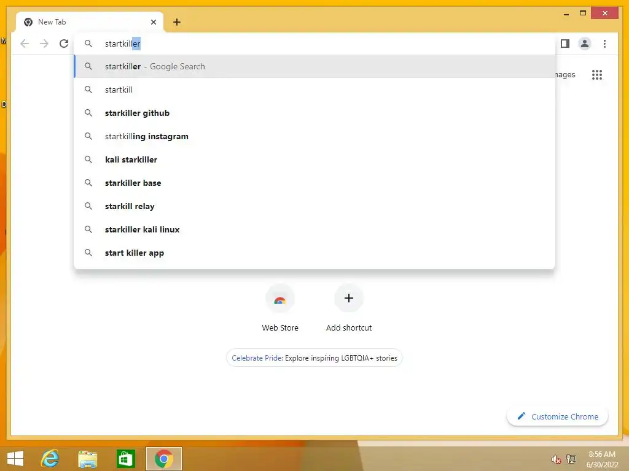Click the browser Back arrow
Image resolution: width=629 pixels, height=471 pixels.
tap(25, 44)
